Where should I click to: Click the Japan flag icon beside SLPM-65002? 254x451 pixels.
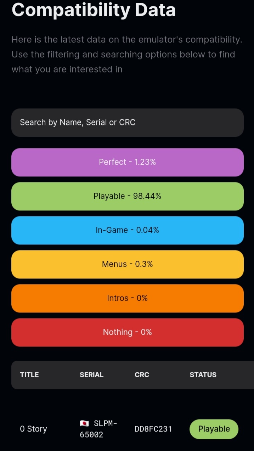tap(84, 423)
